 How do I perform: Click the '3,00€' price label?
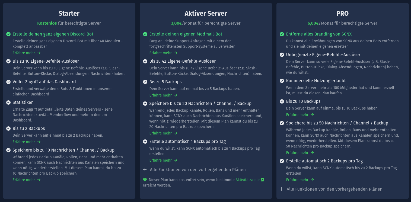pyautogui.click(x=176, y=23)
